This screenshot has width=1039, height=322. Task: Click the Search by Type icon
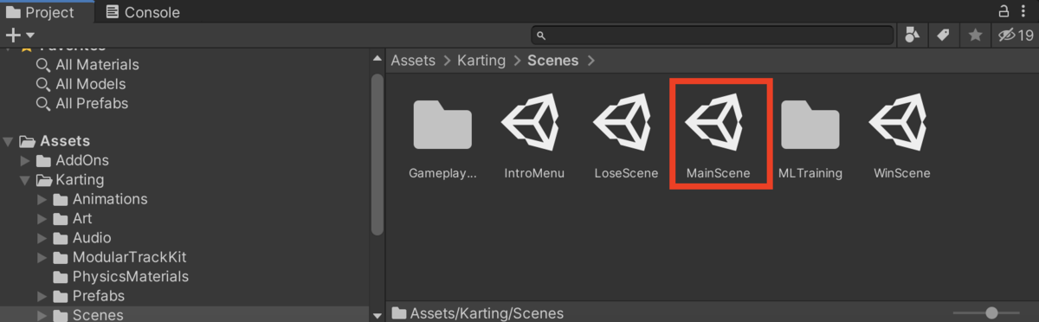(x=913, y=35)
